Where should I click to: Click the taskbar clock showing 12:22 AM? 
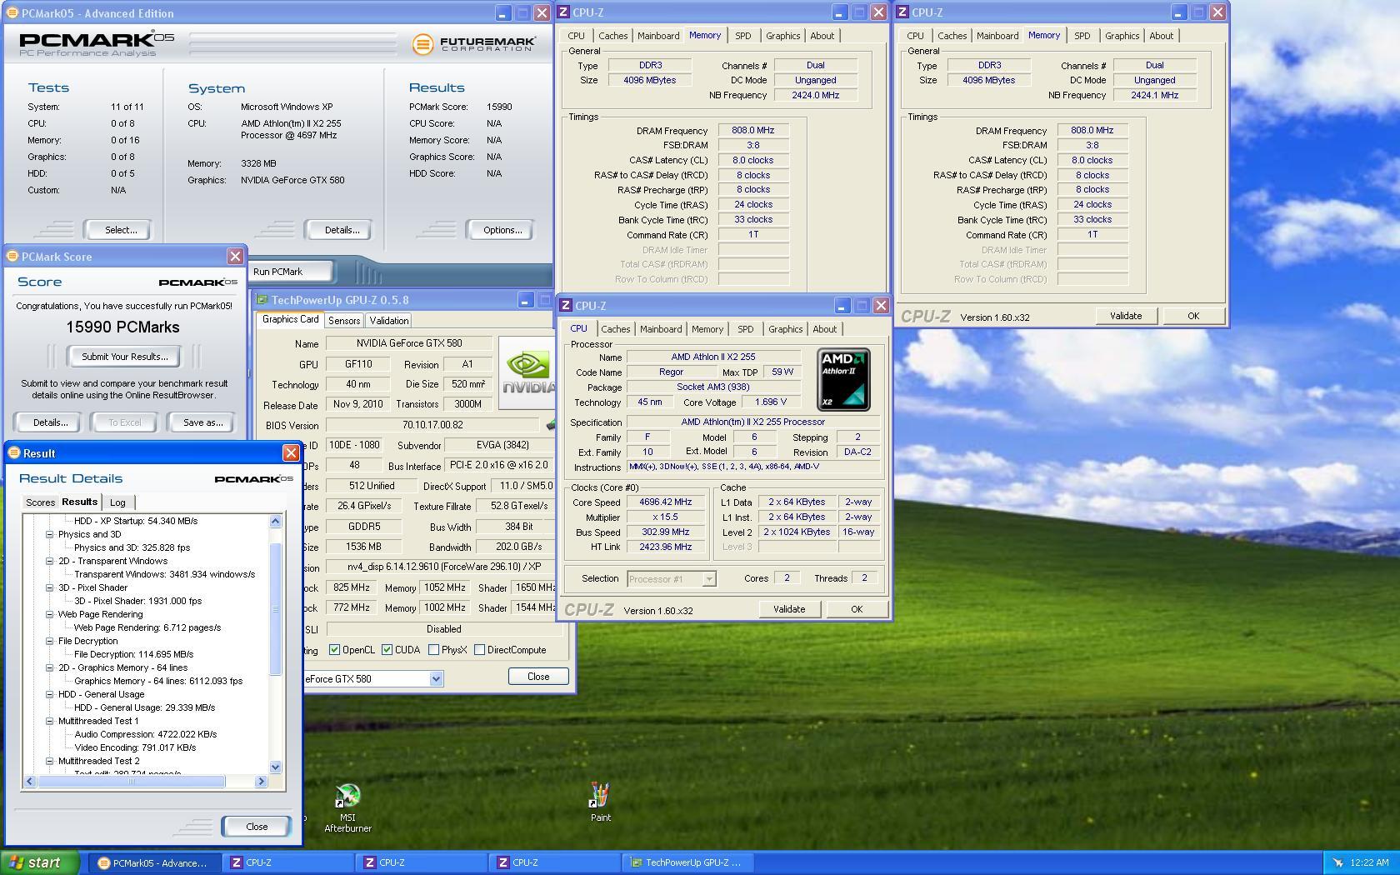[1369, 862]
